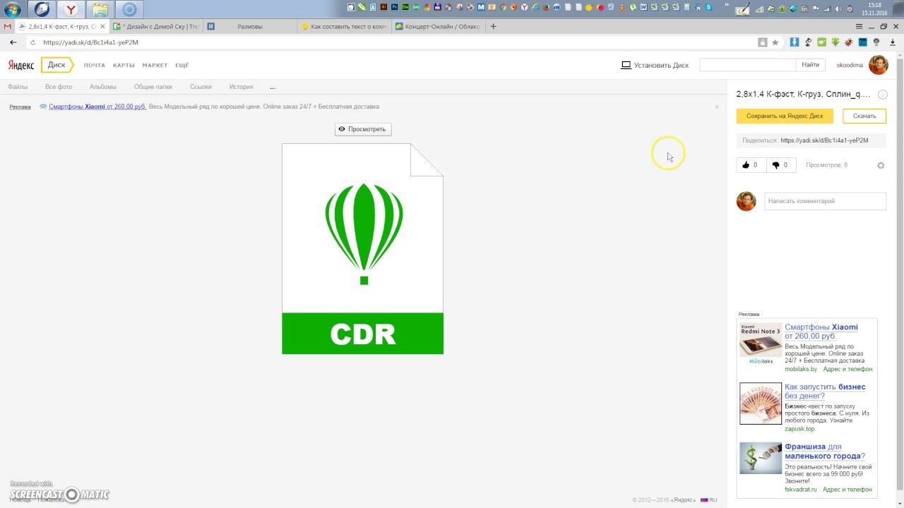Click Установить Диск link
The height and width of the screenshot is (508, 904).
pyautogui.click(x=655, y=65)
